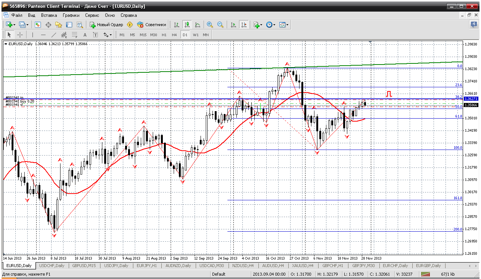481x279 pixels.
Task: Switch to the AUDNZD,Daily chart tab
Action: click(178, 266)
